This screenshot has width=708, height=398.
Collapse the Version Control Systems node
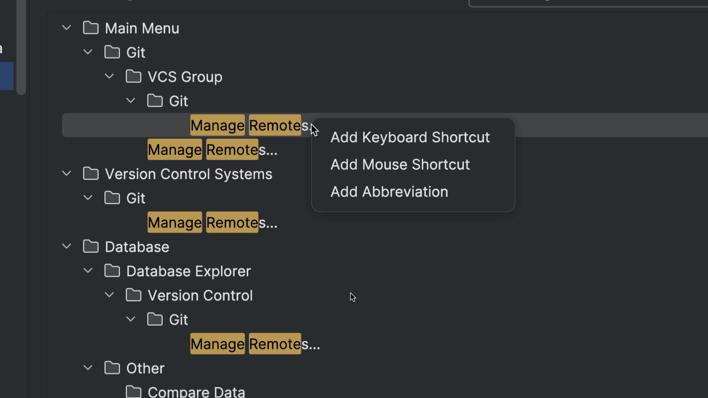[x=67, y=174]
